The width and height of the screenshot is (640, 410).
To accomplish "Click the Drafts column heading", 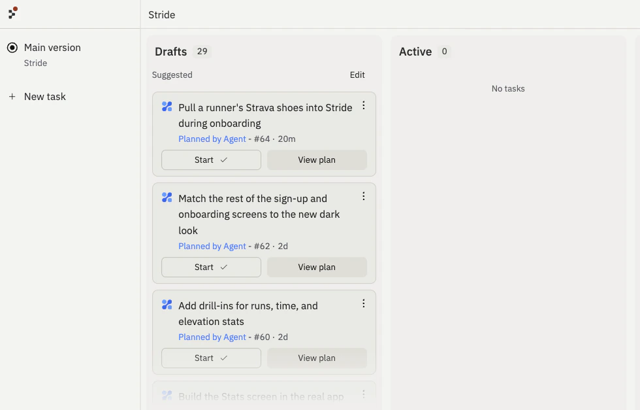I will (170, 52).
